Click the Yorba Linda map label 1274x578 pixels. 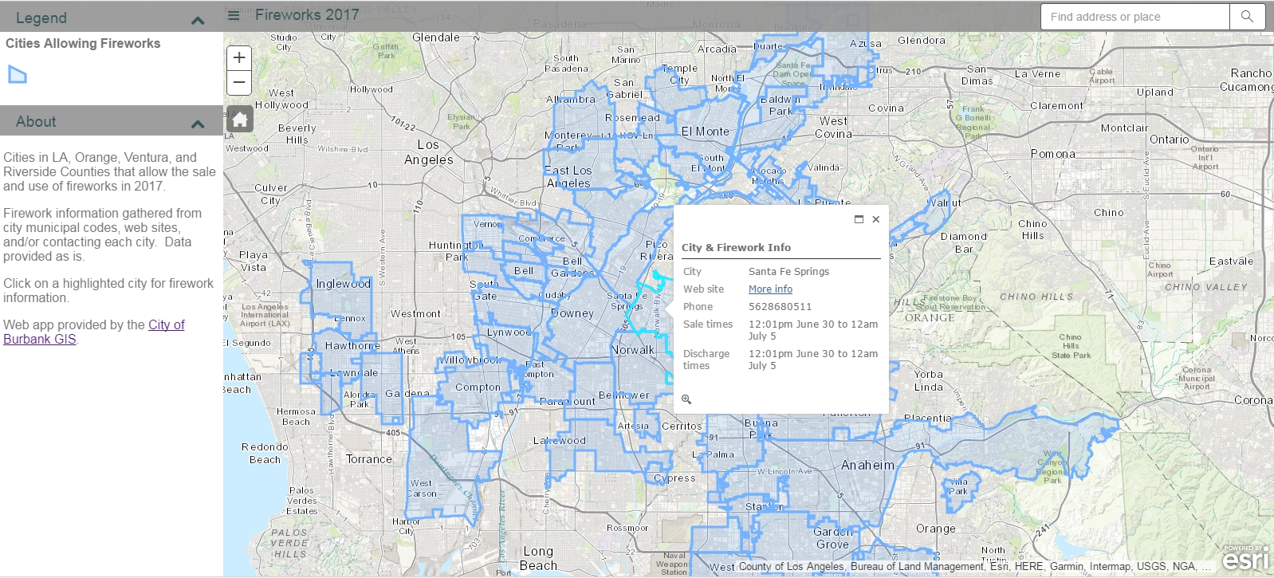pos(929,381)
